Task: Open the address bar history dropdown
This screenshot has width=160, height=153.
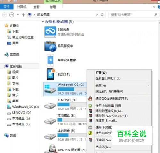Action: (97, 15)
